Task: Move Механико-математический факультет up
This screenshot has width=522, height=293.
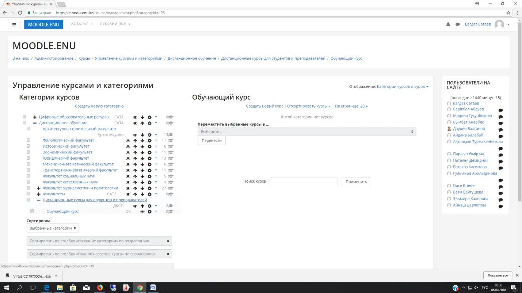Action: click(135, 165)
